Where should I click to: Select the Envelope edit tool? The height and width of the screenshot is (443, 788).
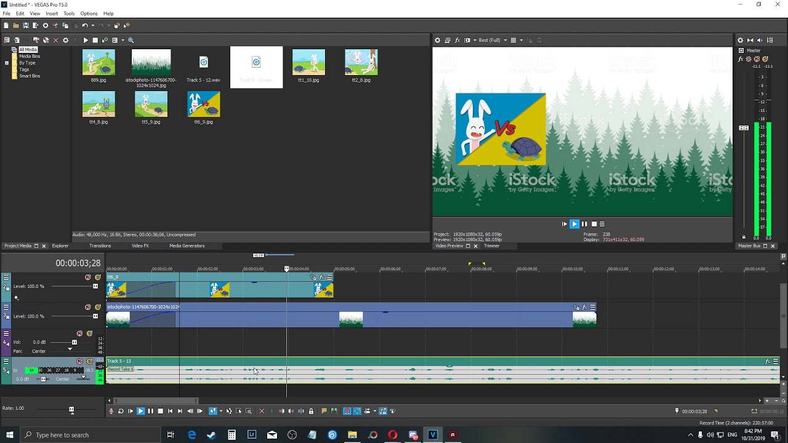click(229, 411)
